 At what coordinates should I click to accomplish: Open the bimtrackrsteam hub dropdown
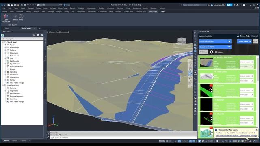(x=215, y=41)
